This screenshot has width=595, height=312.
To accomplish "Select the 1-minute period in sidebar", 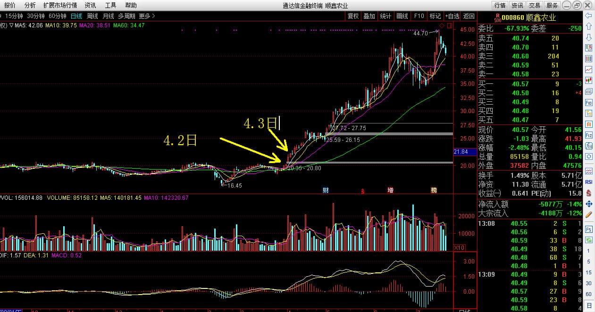I will 588,251.
